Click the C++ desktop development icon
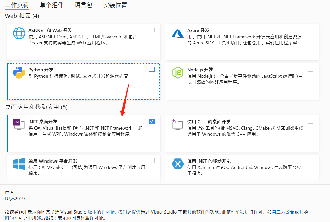 pos(178,125)
